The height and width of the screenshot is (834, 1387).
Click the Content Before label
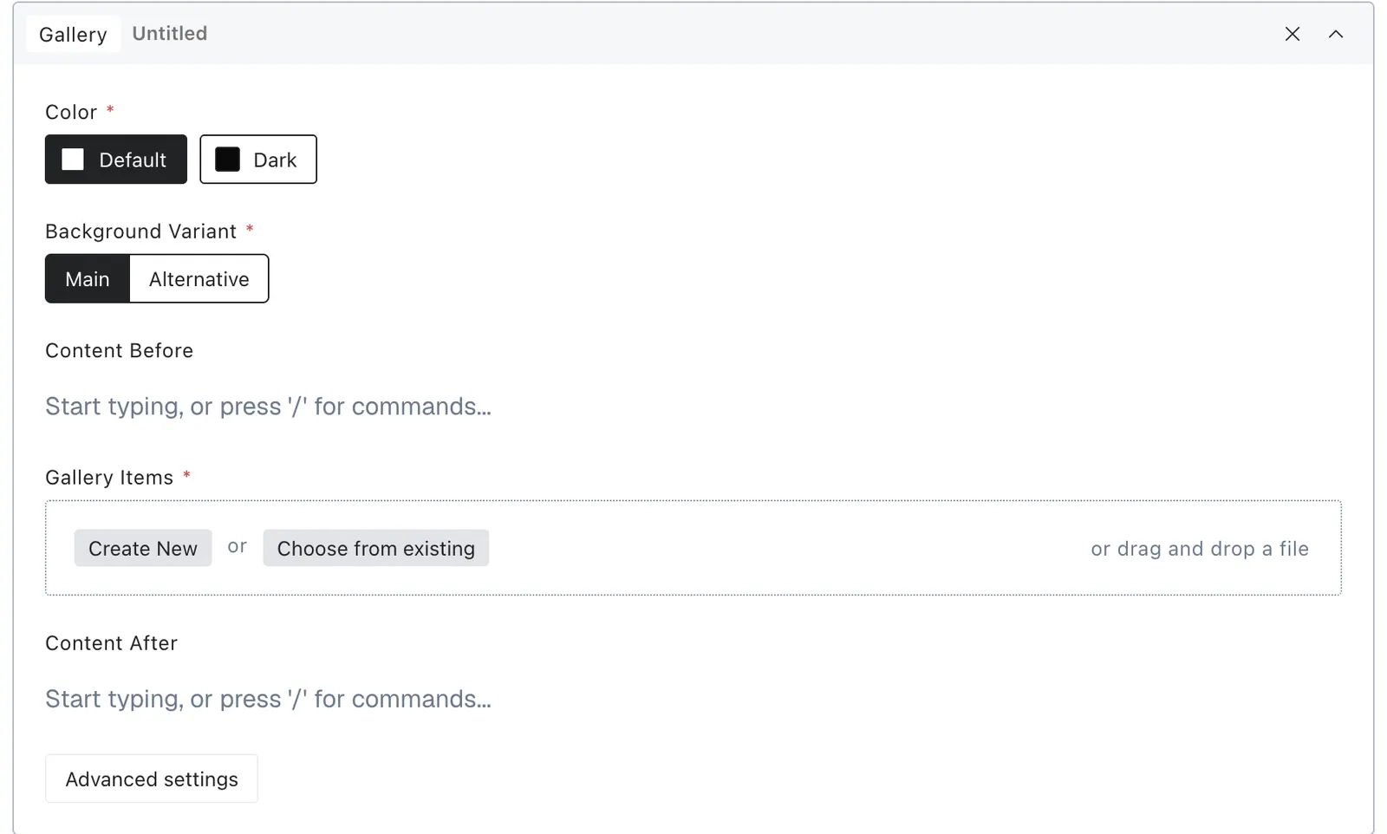tap(120, 350)
